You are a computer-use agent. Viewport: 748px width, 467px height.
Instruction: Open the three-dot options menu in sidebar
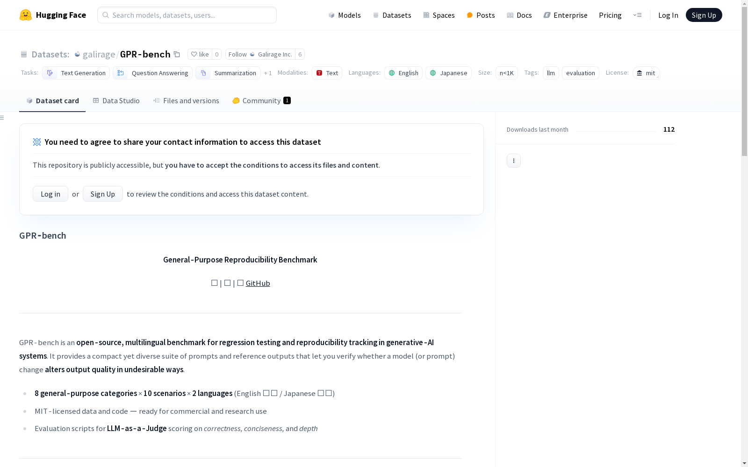pyautogui.click(x=514, y=161)
